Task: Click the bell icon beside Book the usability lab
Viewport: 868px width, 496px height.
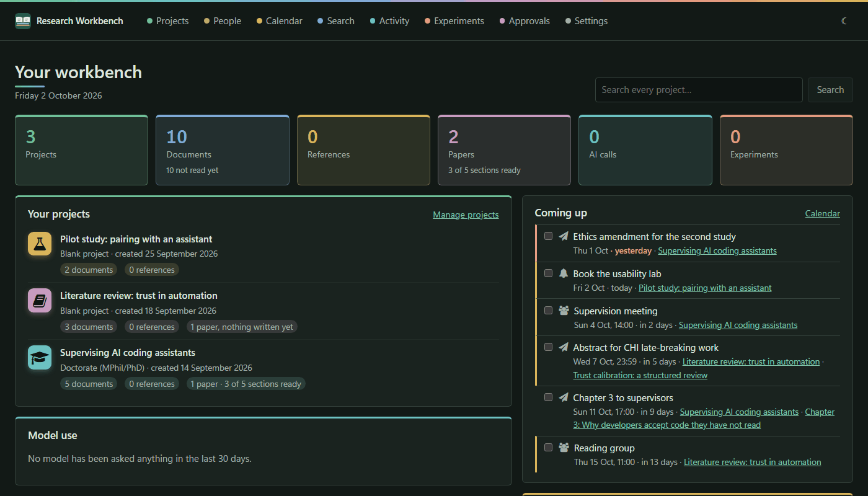Action: pos(564,273)
